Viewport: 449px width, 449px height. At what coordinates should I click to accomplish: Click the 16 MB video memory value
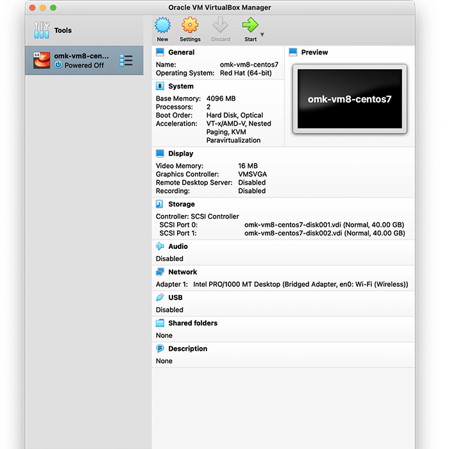tap(248, 165)
